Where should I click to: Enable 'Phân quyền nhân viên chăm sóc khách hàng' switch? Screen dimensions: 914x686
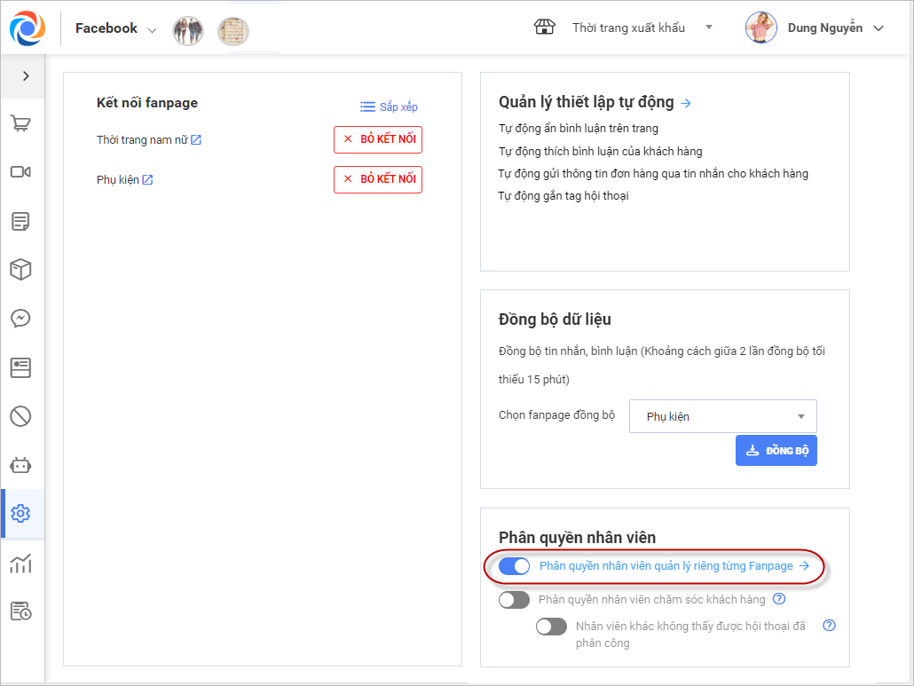coord(515,600)
